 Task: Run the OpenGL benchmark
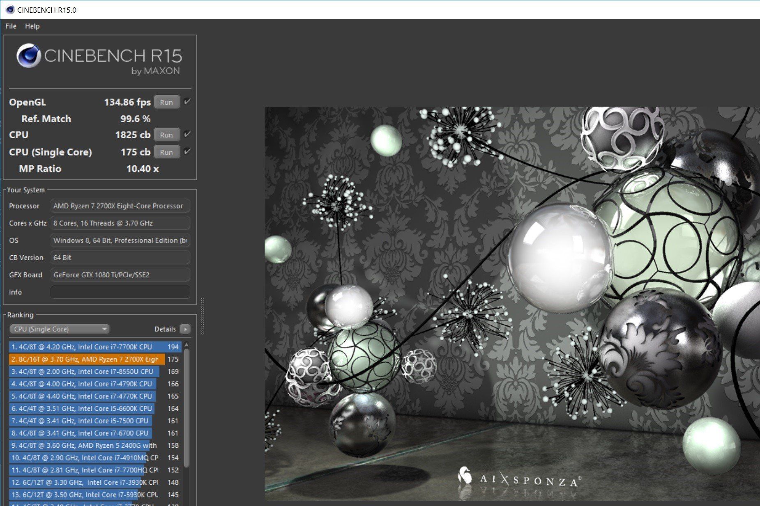point(166,102)
